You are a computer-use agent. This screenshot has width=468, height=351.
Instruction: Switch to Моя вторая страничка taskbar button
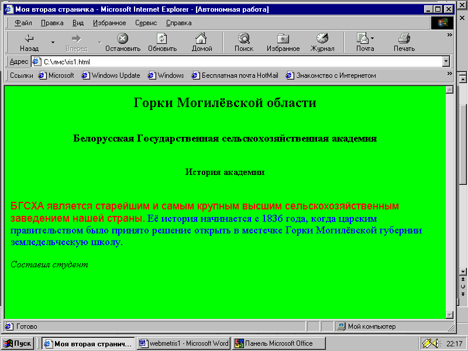88,343
